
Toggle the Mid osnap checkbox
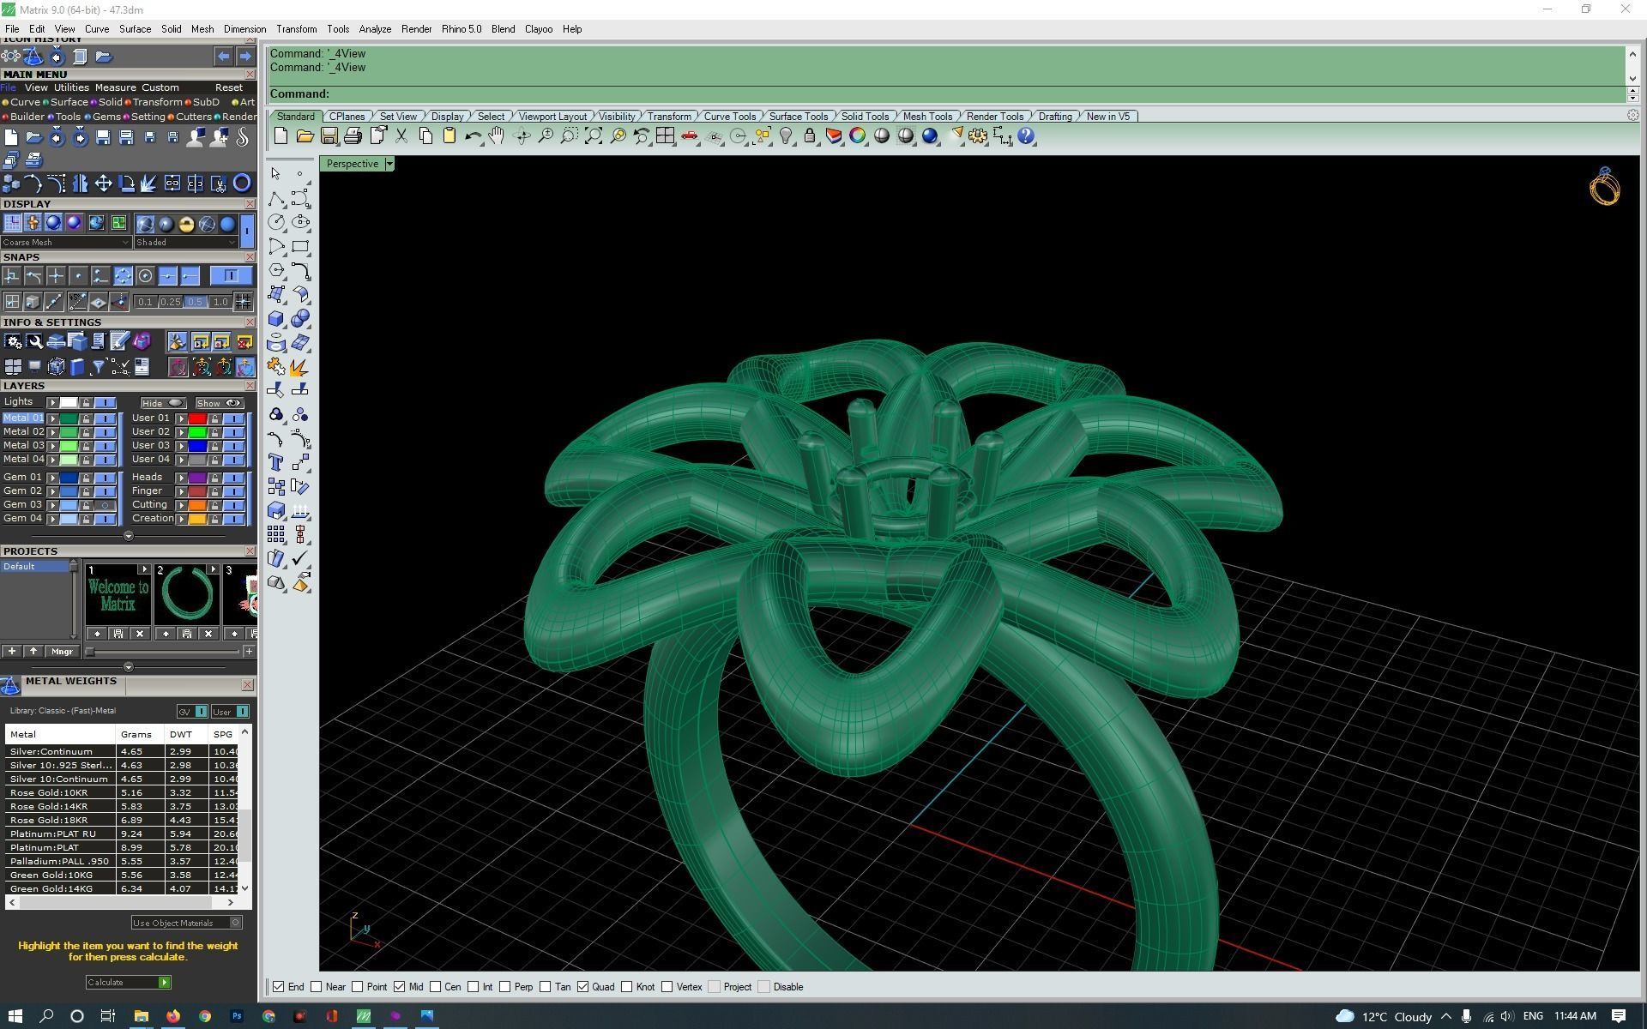(400, 987)
